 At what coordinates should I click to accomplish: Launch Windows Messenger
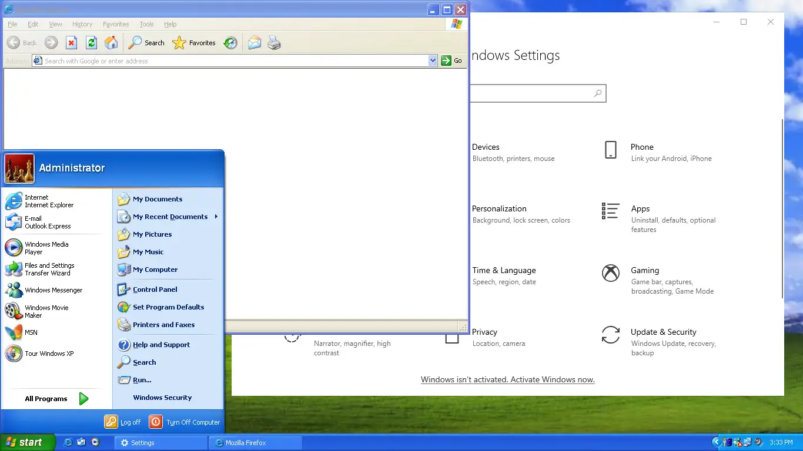click(55, 290)
